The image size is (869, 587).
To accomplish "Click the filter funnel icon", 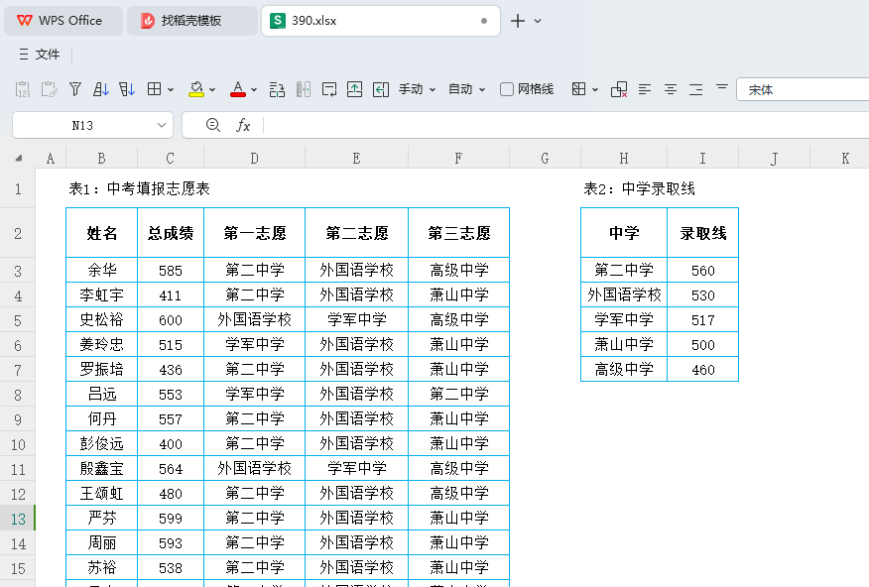I will (74, 89).
